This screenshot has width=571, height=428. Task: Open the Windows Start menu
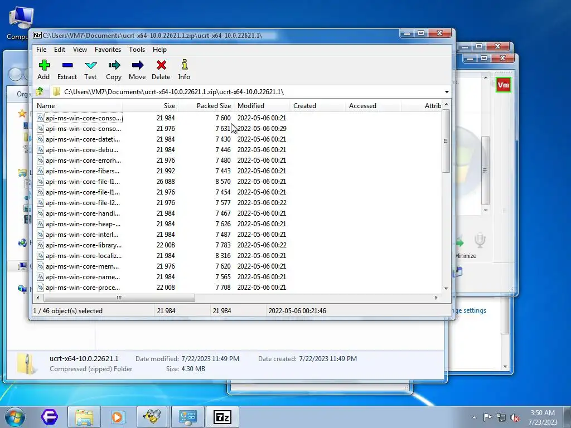[x=14, y=417]
